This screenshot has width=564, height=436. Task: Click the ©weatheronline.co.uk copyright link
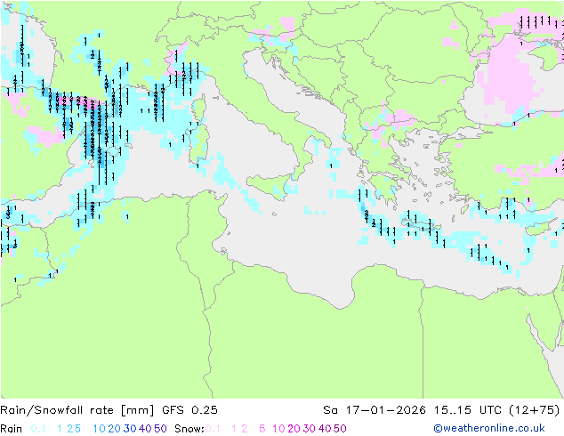pyautogui.click(x=489, y=428)
